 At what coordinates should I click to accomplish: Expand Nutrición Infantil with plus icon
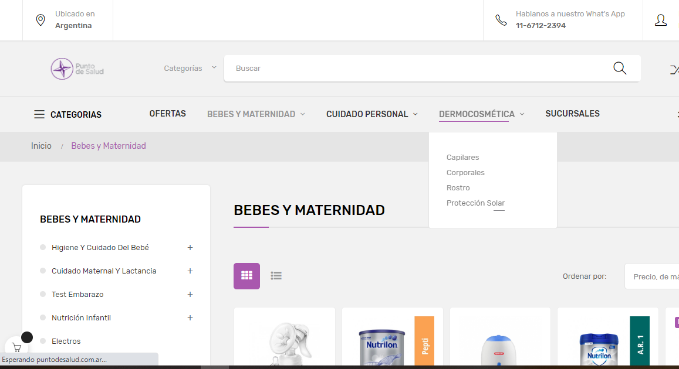190,317
